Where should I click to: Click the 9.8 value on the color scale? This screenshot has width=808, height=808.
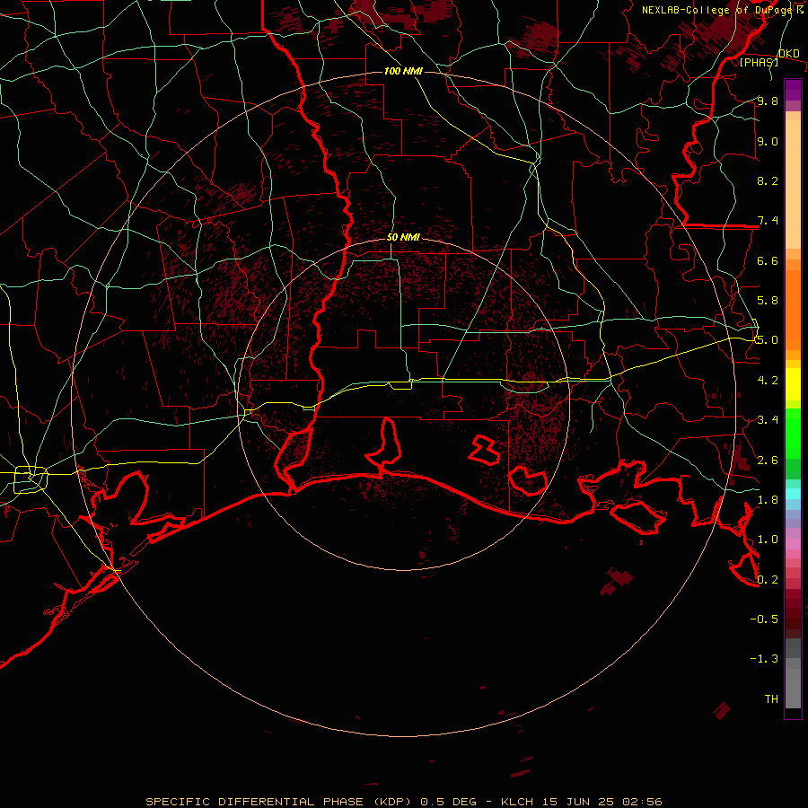(768, 101)
